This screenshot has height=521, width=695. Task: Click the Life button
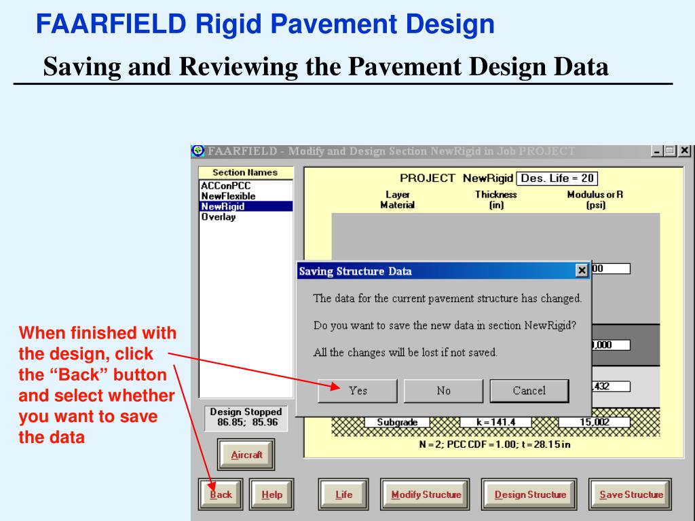(x=343, y=495)
